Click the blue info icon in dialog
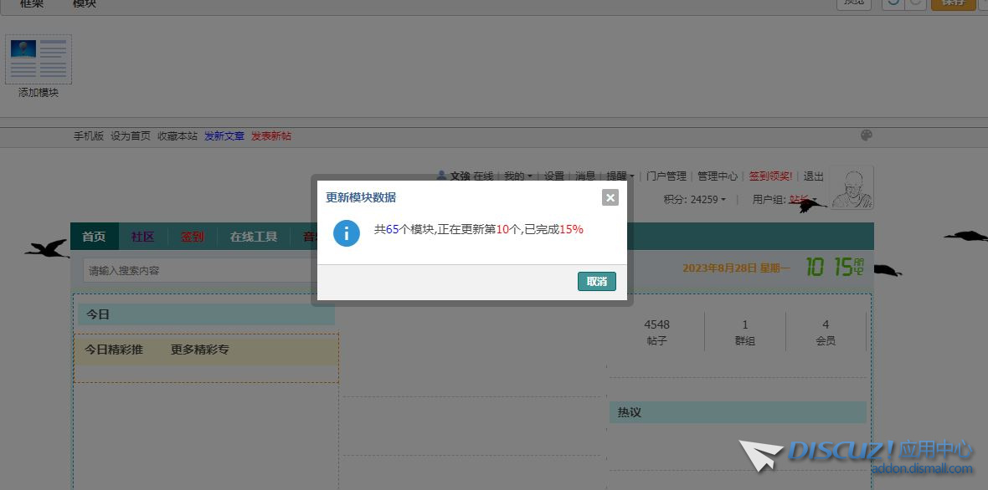Image resolution: width=988 pixels, height=490 pixels. pyautogui.click(x=347, y=233)
